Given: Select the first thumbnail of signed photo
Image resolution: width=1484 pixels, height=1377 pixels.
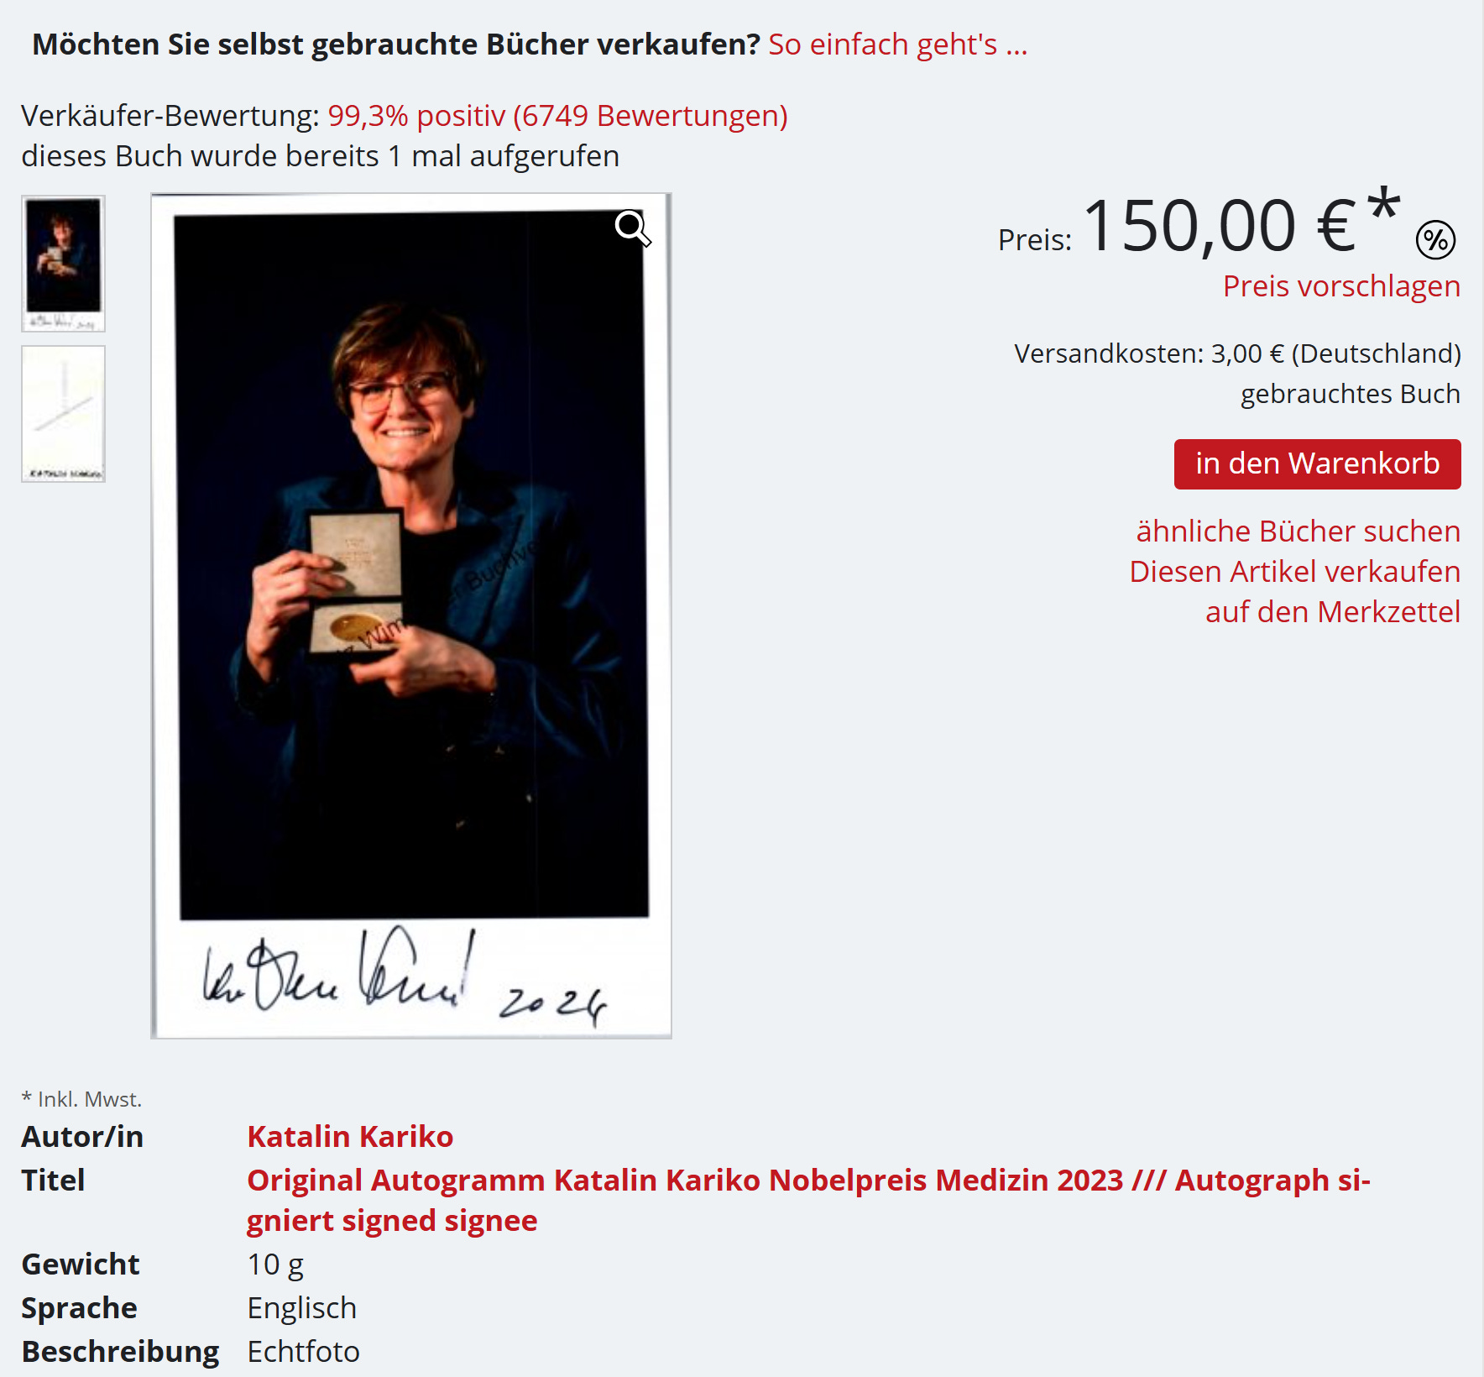Looking at the screenshot, I should (x=63, y=264).
